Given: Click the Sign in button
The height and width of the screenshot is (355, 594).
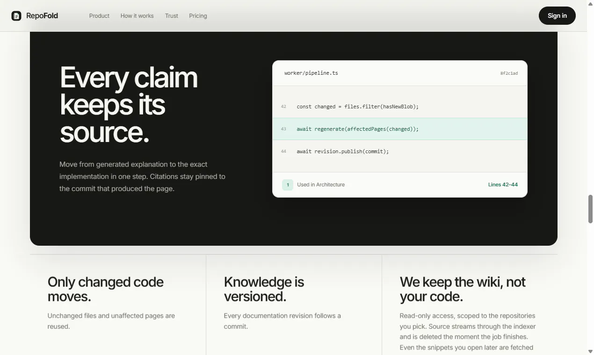Looking at the screenshot, I should [x=557, y=15].
